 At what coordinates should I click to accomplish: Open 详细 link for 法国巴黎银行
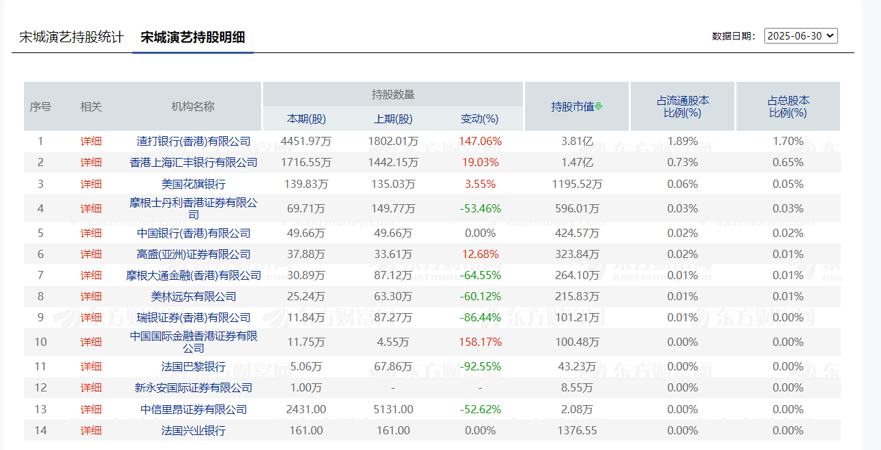coord(91,366)
